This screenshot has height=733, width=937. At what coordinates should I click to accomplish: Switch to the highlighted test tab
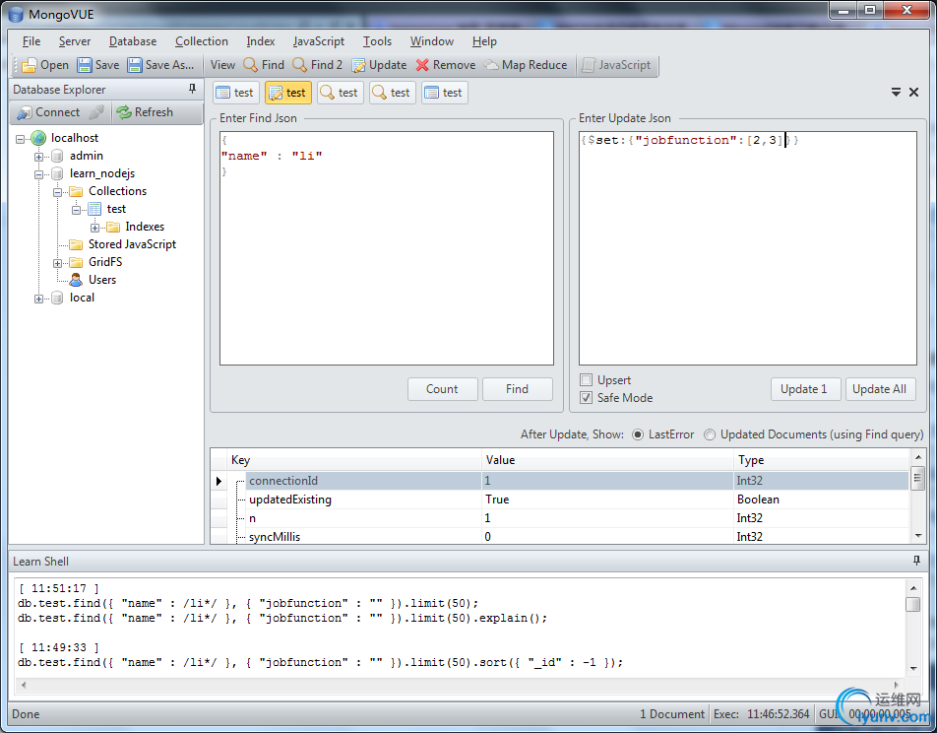(287, 93)
